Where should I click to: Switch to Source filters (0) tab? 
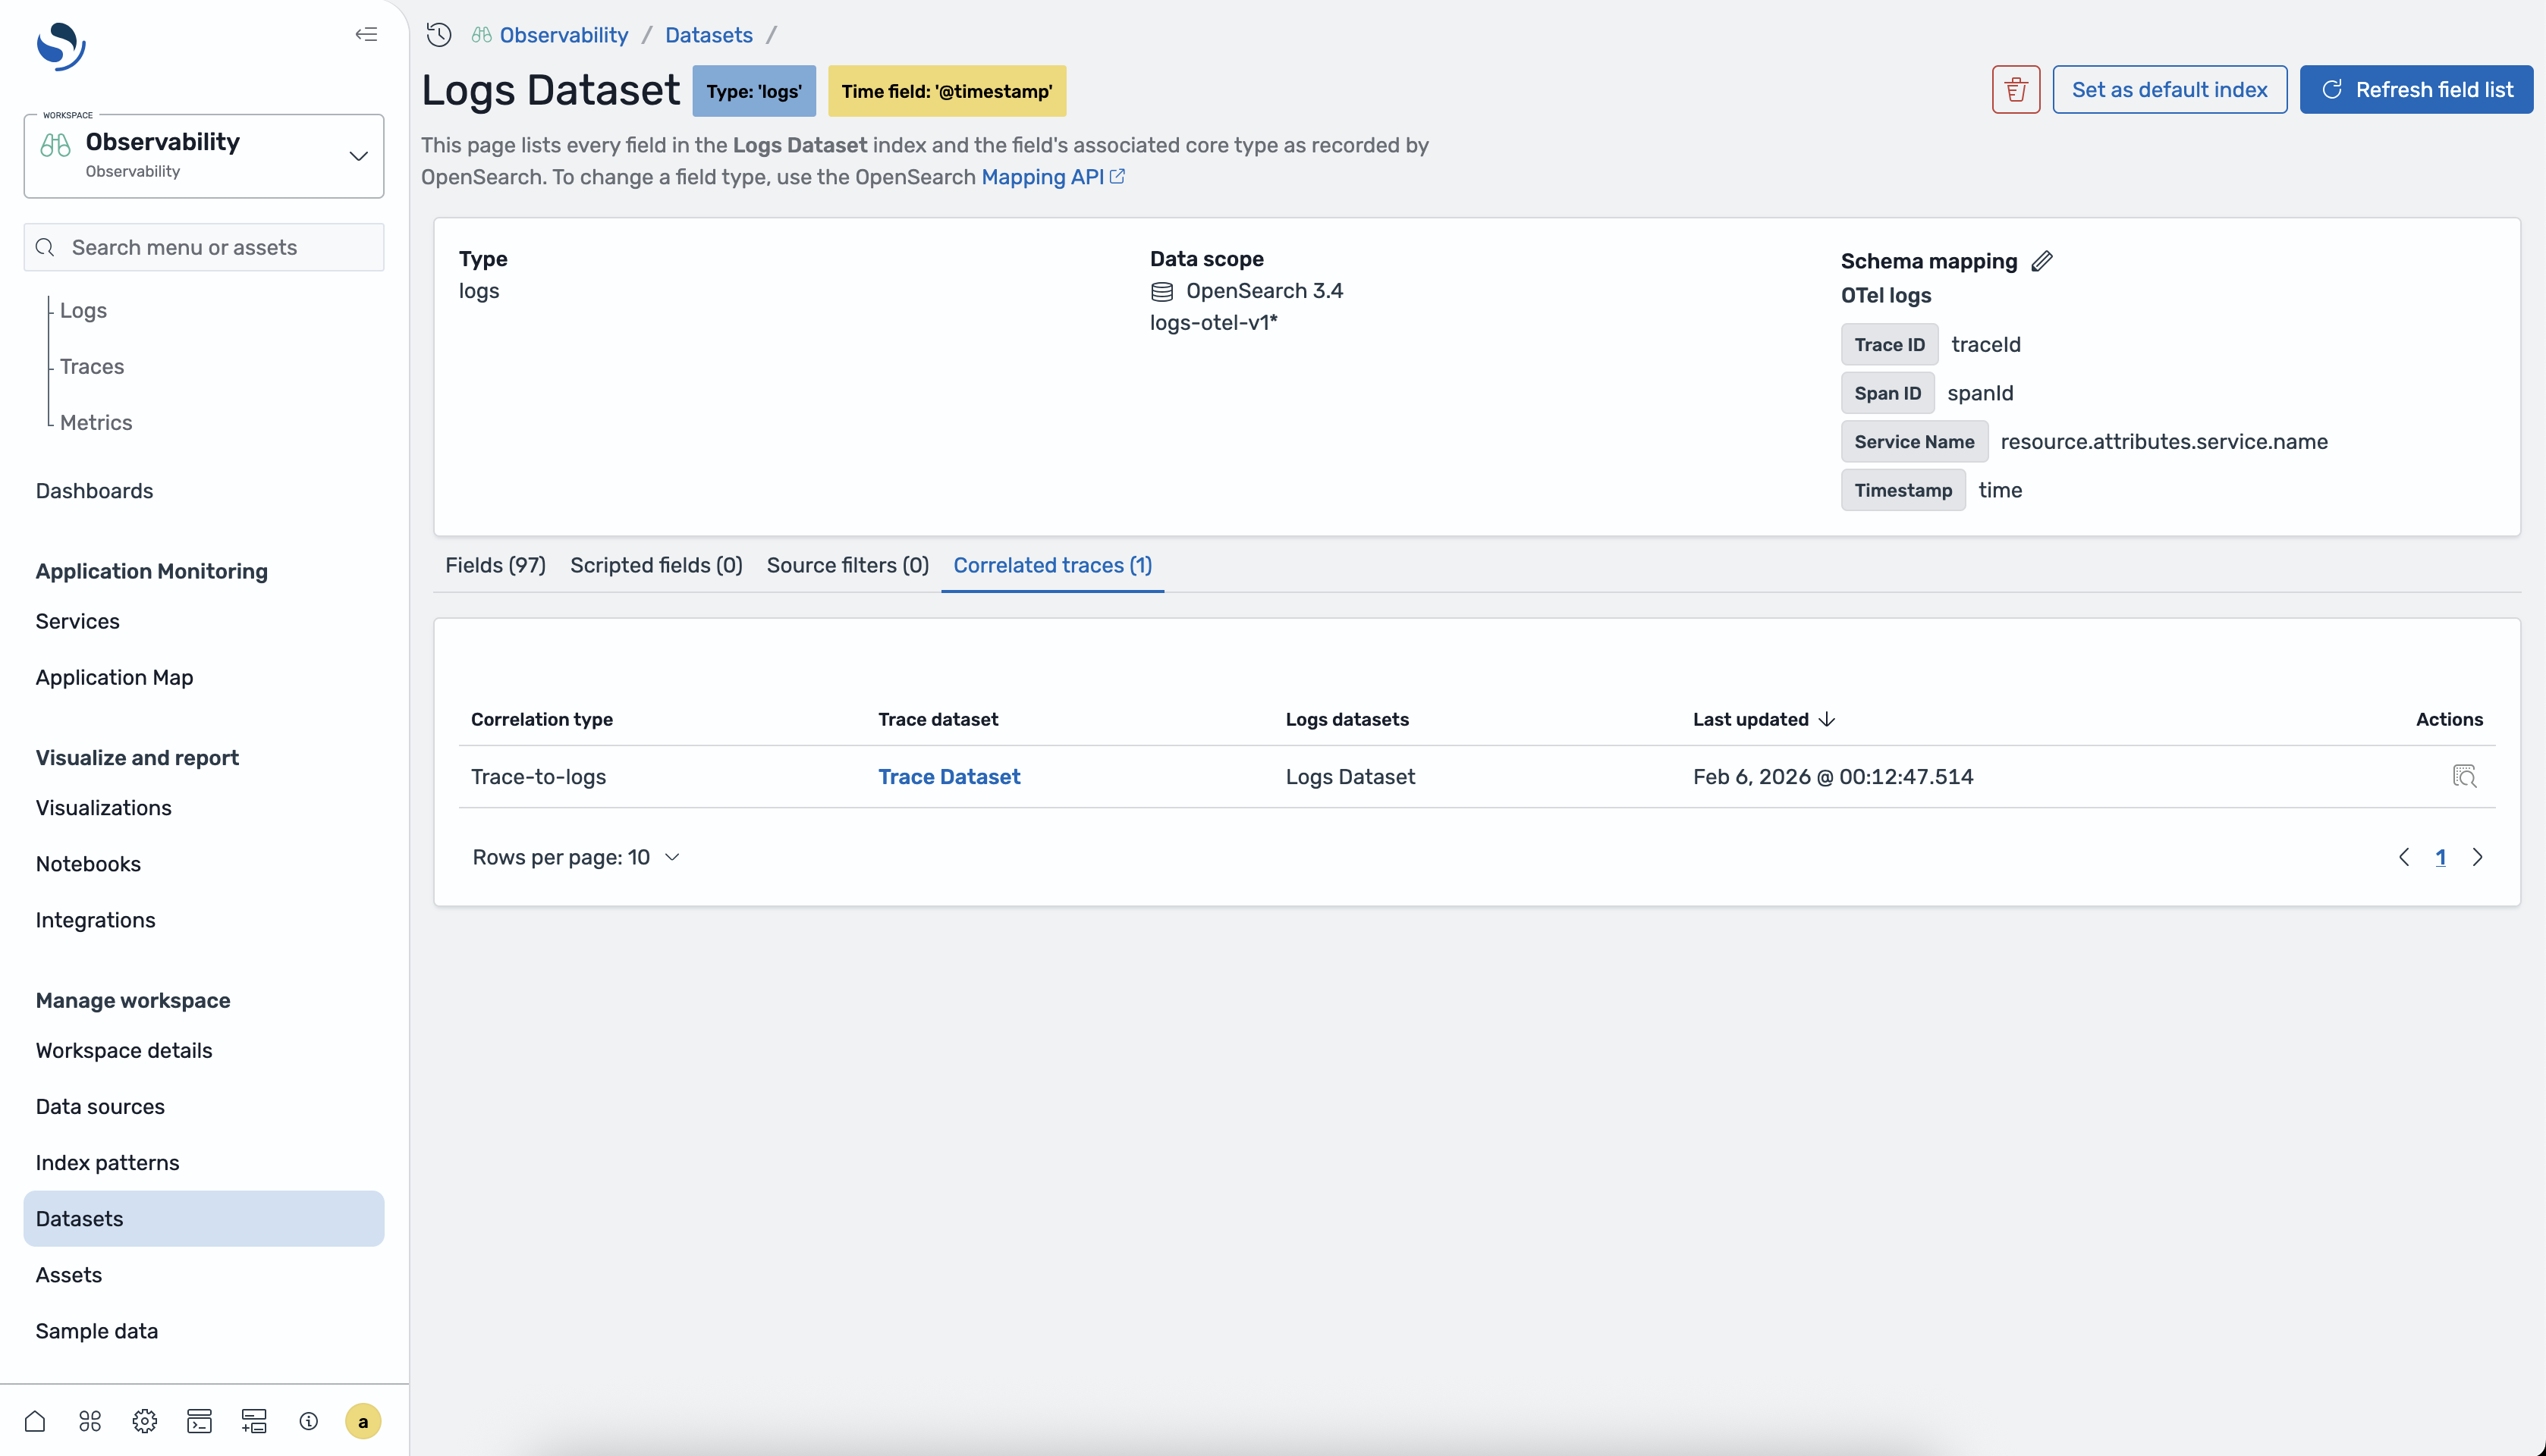click(x=847, y=565)
